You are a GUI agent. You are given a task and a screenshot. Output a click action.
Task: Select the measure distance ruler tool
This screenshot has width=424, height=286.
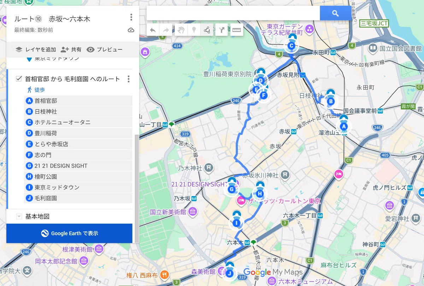(237, 30)
